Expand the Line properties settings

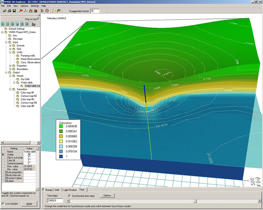click(6, 172)
